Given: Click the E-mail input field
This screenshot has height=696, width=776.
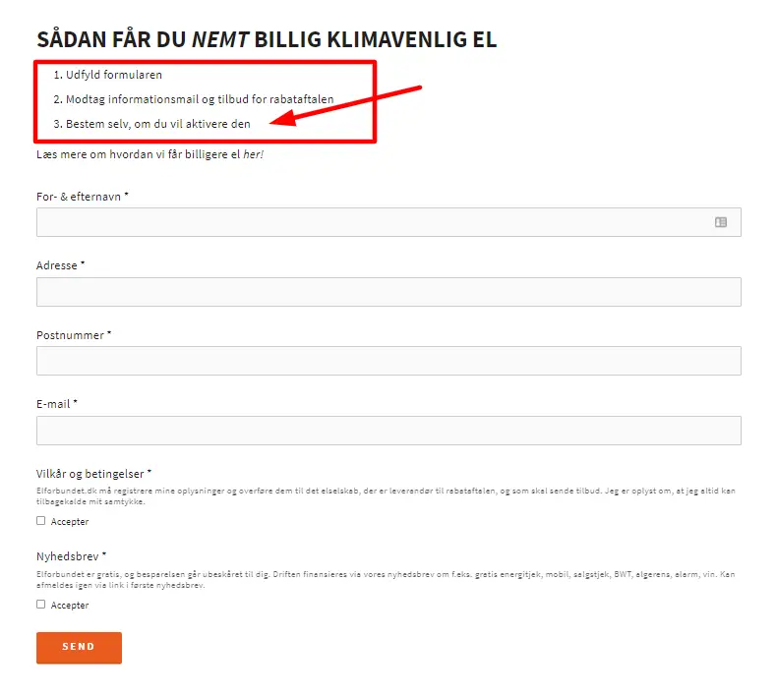Looking at the screenshot, I should [x=388, y=431].
